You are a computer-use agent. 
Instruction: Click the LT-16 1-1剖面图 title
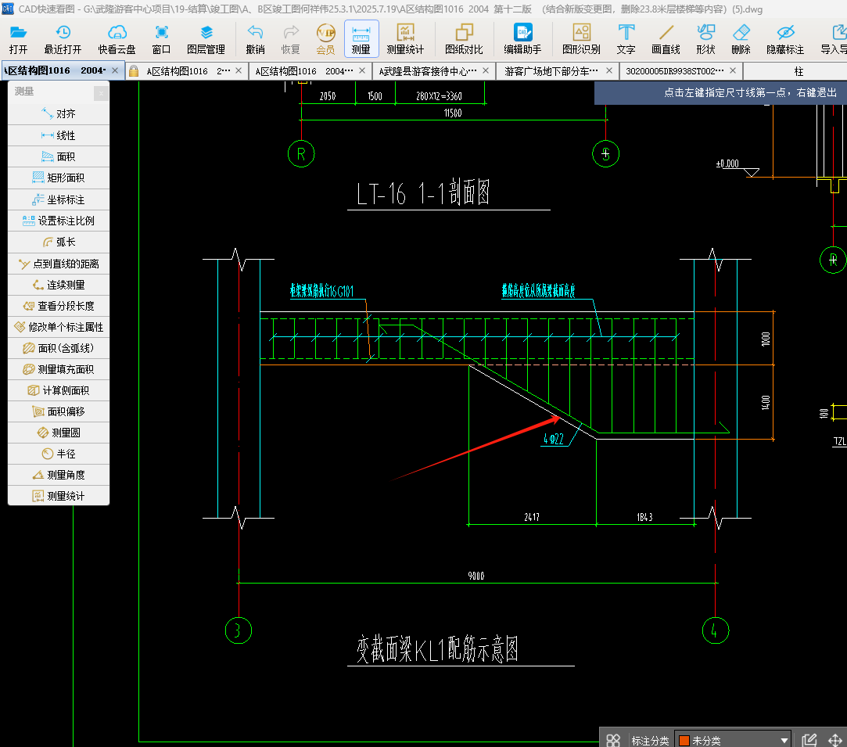pos(424,193)
